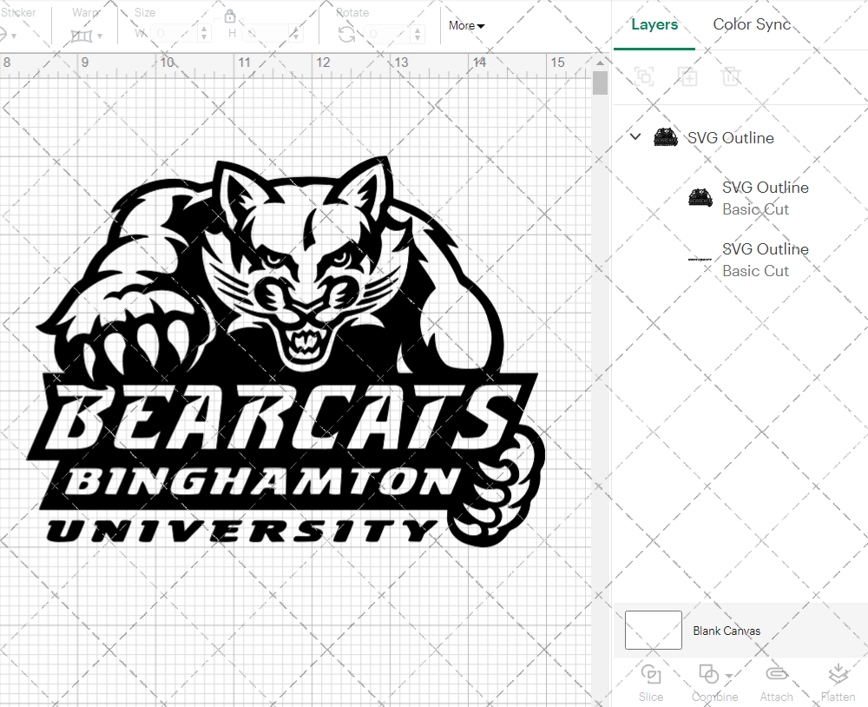Delete the layer using the trash icon
Image resolution: width=868 pixels, height=707 pixels.
(x=731, y=76)
